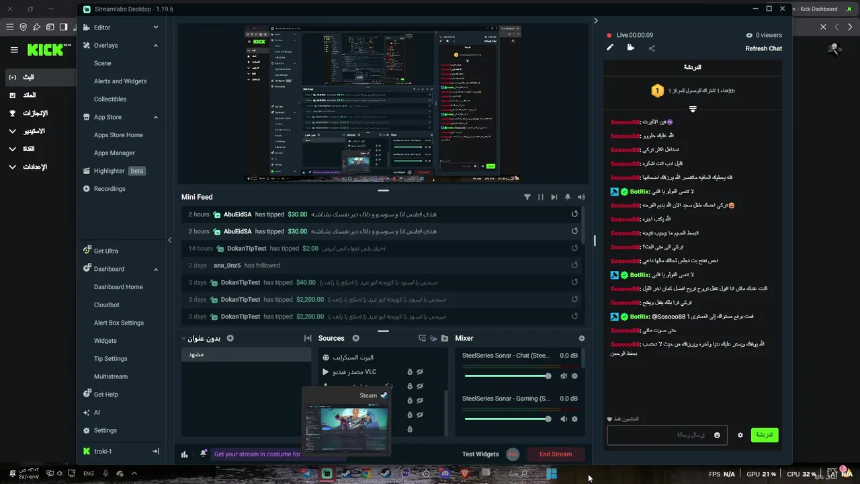This screenshot has height=484, width=860.
Task: Open the Highlighter beta page
Action: point(114,171)
